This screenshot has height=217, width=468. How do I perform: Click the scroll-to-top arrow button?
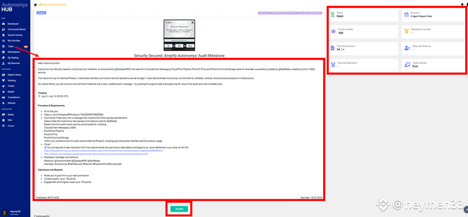tap(466, 209)
